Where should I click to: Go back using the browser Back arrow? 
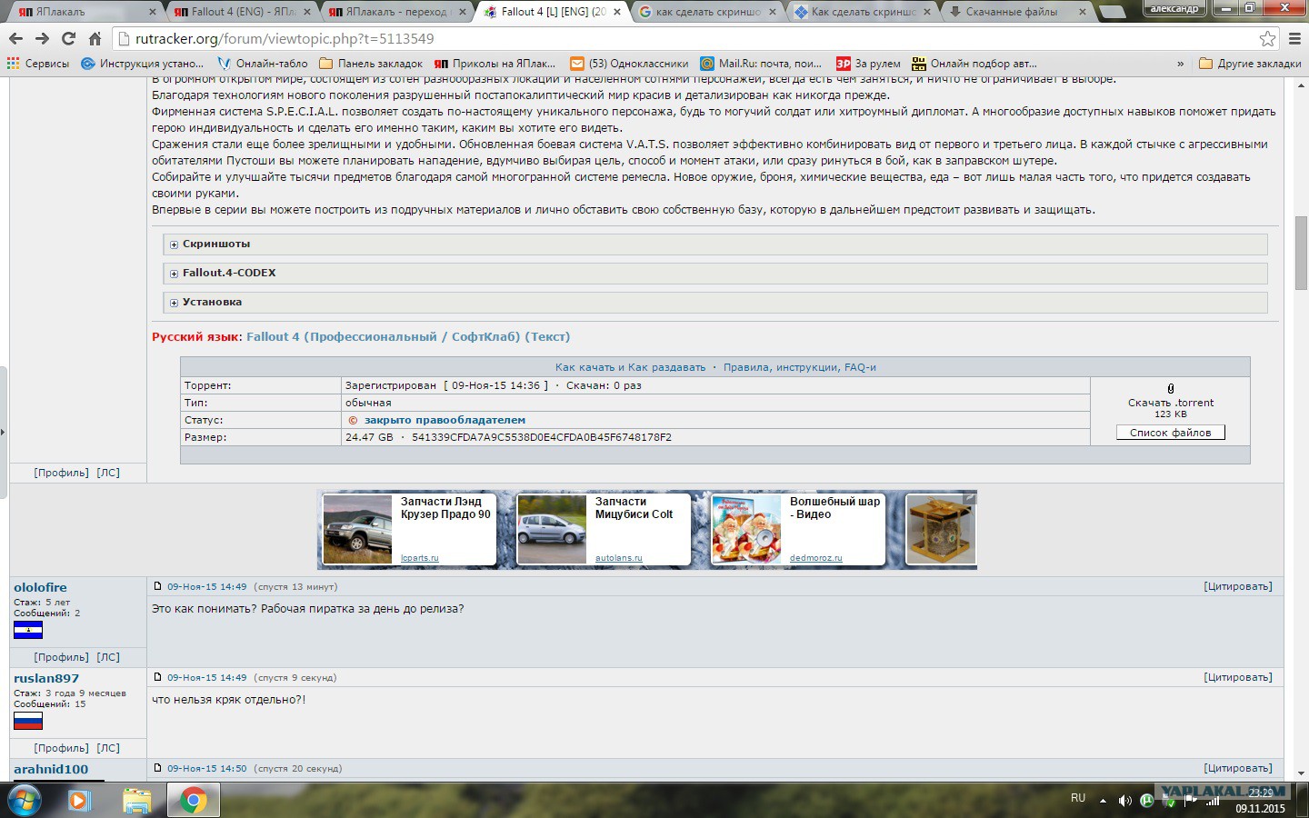pyautogui.click(x=15, y=38)
